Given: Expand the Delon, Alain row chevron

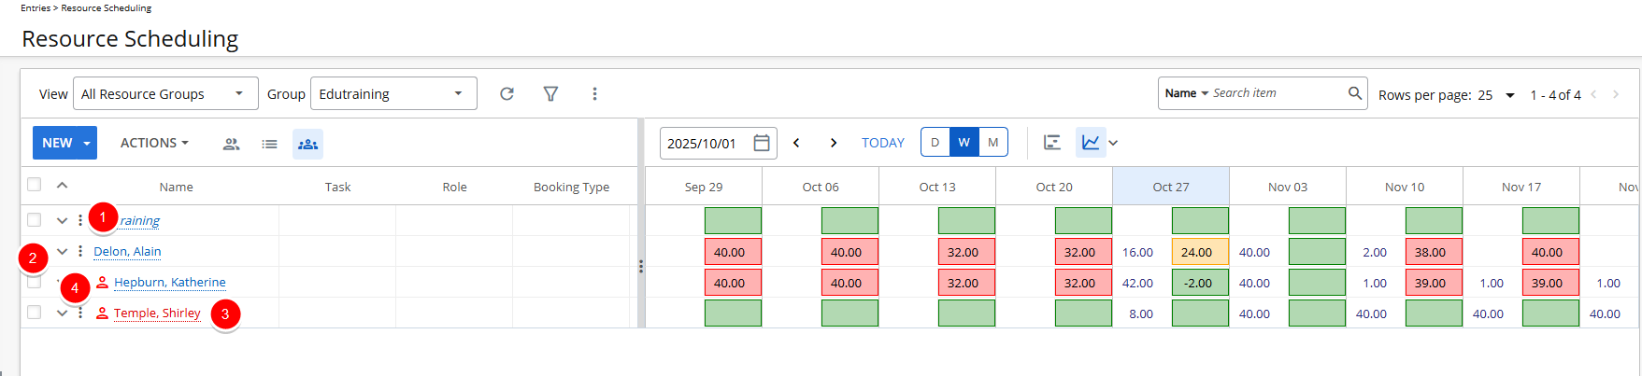Looking at the screenshot, I should (x=62, y=251).
